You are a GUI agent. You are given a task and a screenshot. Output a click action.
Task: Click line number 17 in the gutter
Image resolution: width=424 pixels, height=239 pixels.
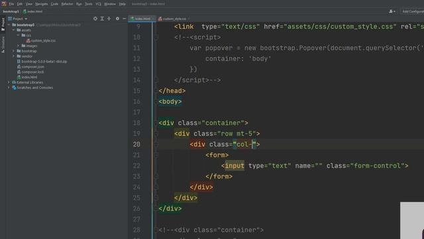click(x=136, y=112)
